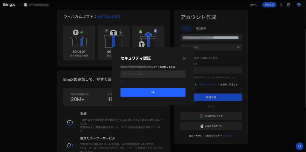Select the メール tab

pyautogui.click(x=186, y=29)
